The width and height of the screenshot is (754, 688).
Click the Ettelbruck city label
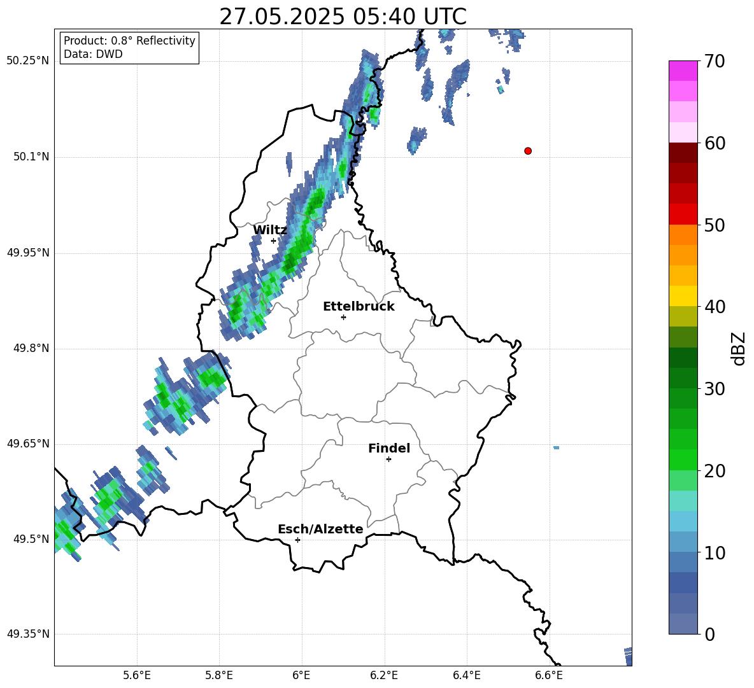point(359,307)
